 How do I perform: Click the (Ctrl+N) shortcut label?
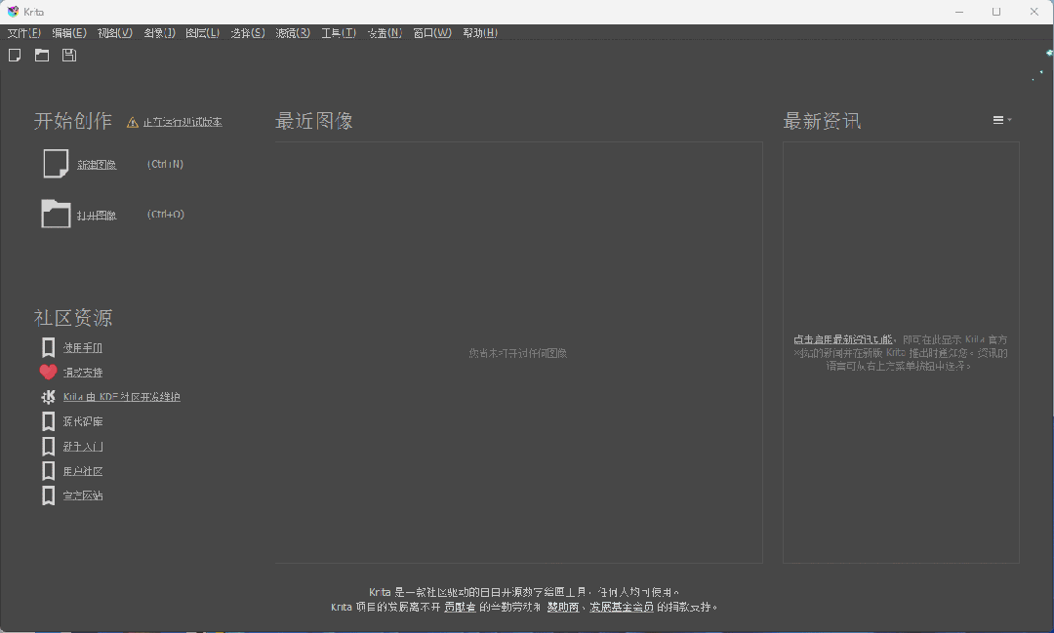point(165,164)
